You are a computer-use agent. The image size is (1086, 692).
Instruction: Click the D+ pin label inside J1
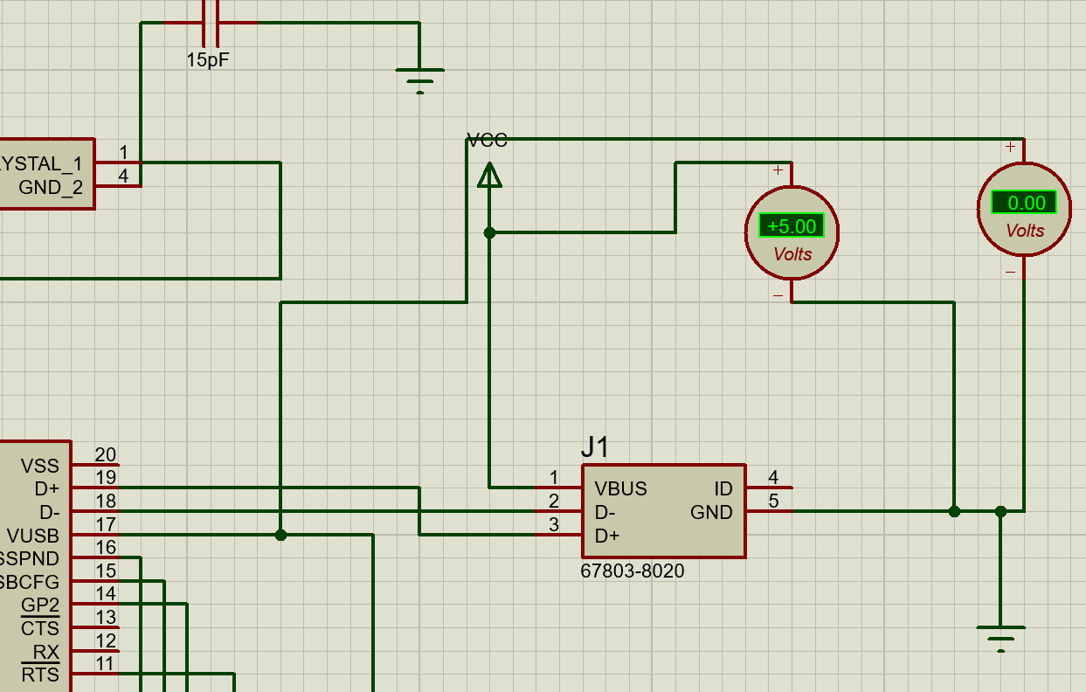coord(606,536)
